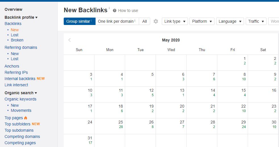Expand the Language filter dropdown
This screenshot has height=147, width=279.
click(230, 21)
